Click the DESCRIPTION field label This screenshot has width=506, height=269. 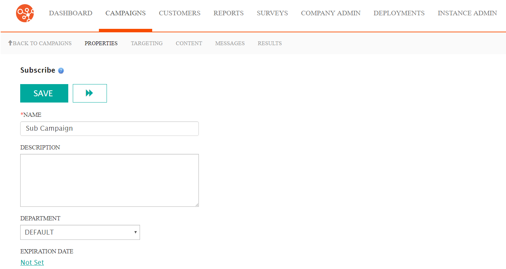tap(40, 147)
